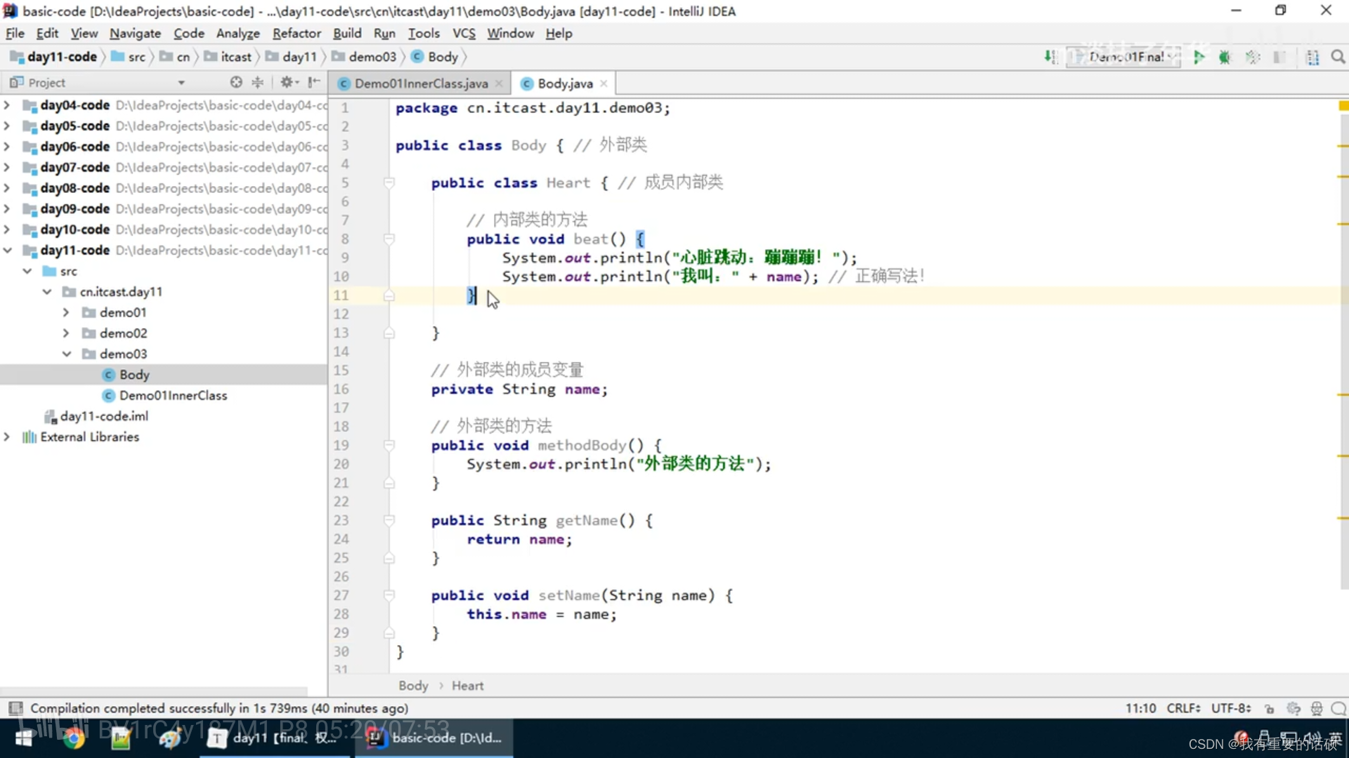The height and width of the screenshot is (758, 1349).
Task: Collapse the demo03 package
Action: tap(66, 354)
